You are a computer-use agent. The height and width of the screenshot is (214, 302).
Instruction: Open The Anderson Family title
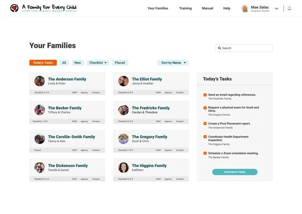click(x=67, y=79)
